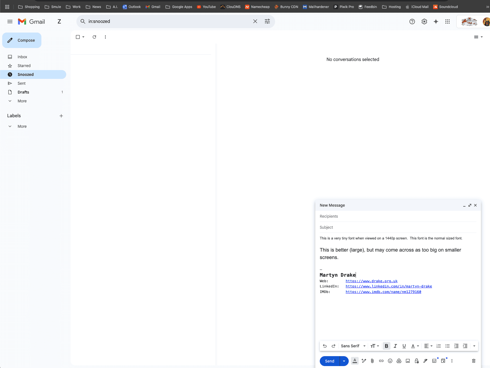The height and width of the screenshot is (368, 490).
Task: Open the Support help icon
Action: pyautogui.click(x=412, y=22)
